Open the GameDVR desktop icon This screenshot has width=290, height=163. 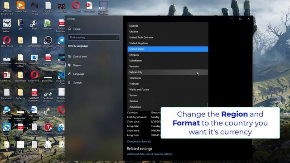[34, 59]
